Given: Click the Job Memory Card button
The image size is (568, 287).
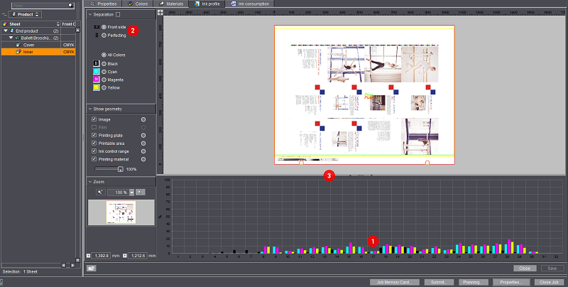Looking at the screenshot, I should click(394, 282).
